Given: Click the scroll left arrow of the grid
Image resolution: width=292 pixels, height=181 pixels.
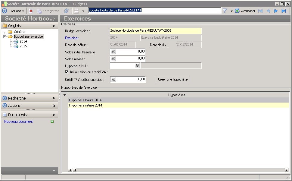Looking at the screenshot, I should (75, 170).
